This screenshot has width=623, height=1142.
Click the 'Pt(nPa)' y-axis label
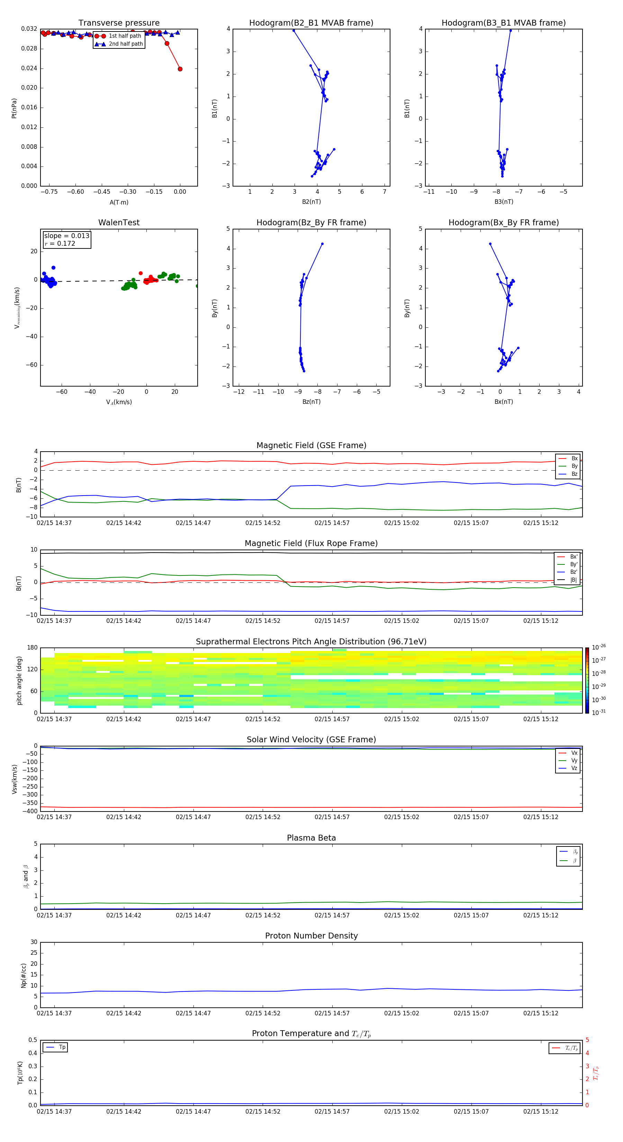tap(14, 108)
